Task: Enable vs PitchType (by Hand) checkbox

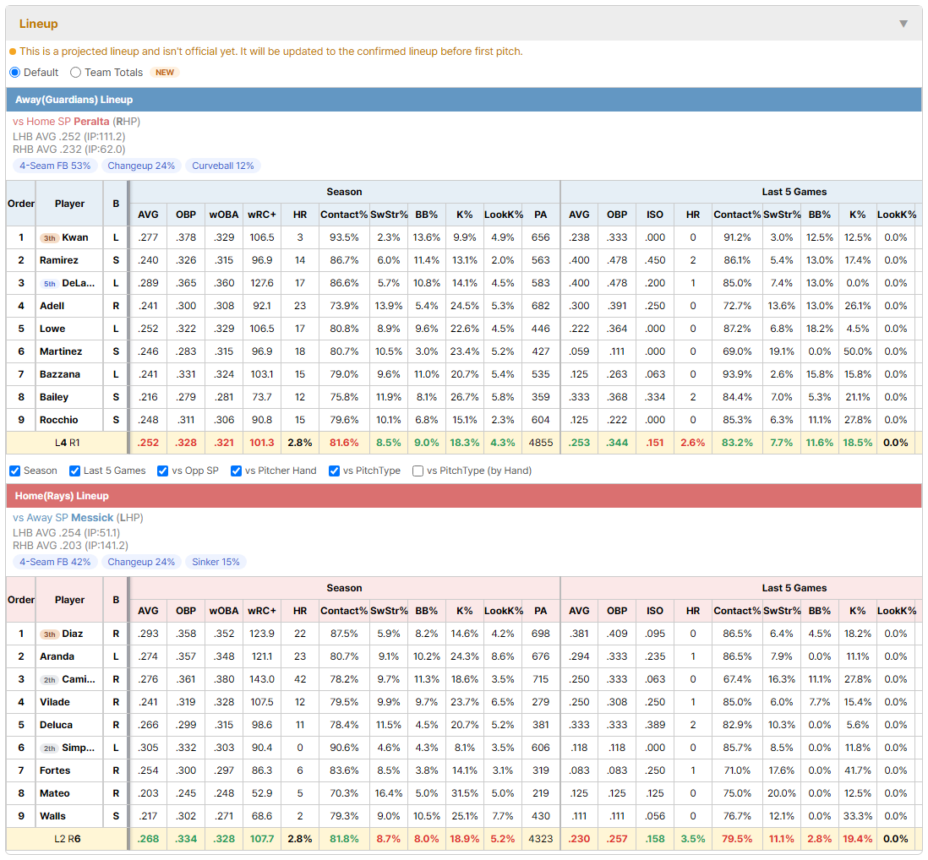Action: 418,471
